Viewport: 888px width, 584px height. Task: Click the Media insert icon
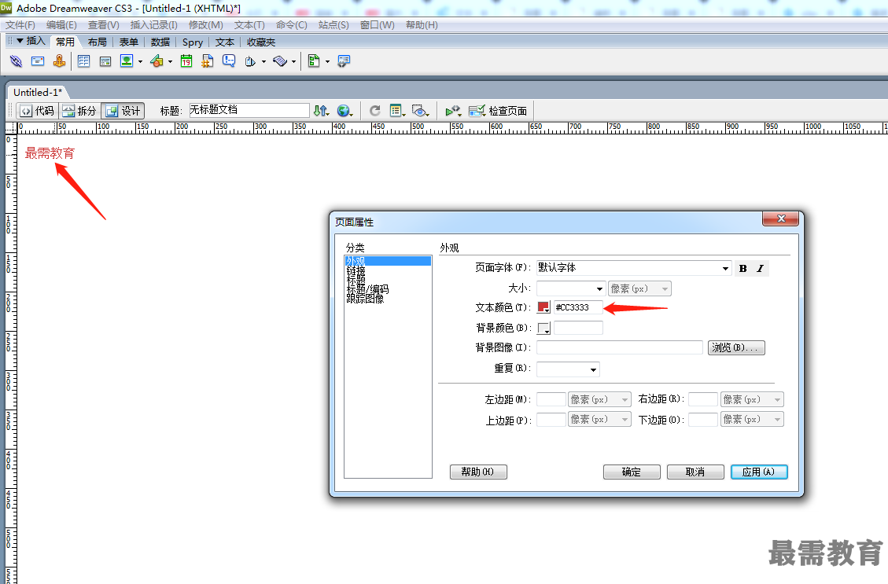click(x=157, y=61)
